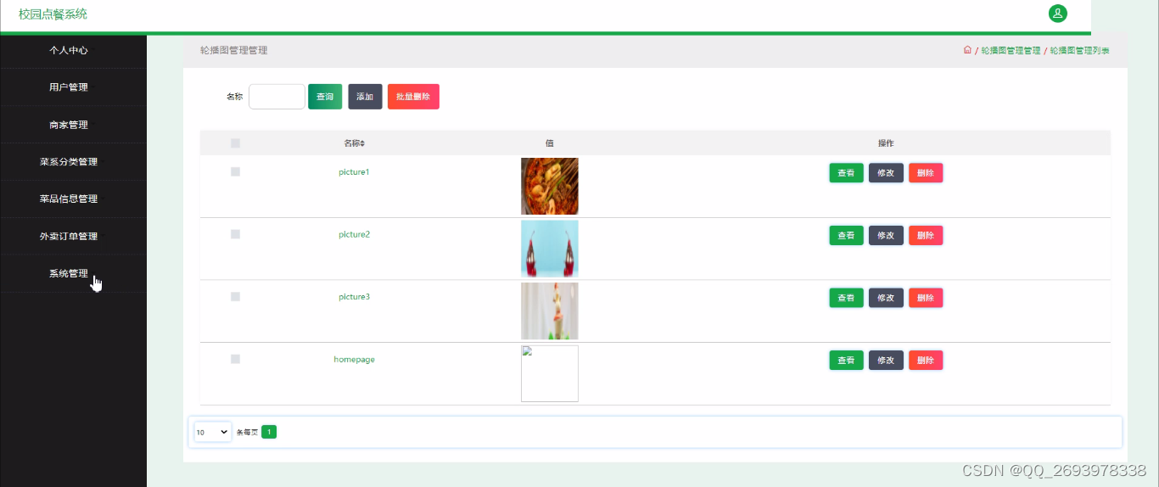This screenshot has width=1159, height=487.
Task: Open the rows-per-page dropdown showing 10
Action: pos(213,432)
